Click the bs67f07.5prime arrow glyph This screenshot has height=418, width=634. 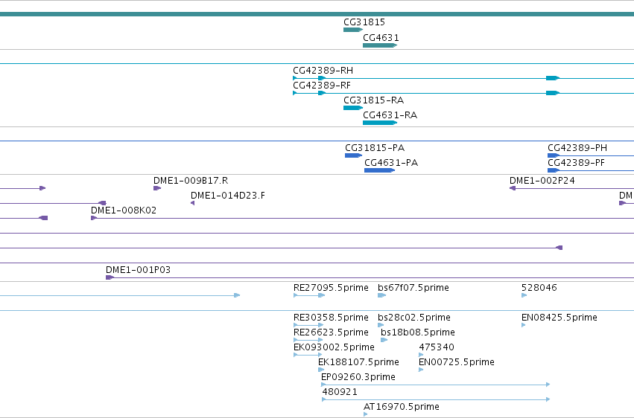click(381, 295)
